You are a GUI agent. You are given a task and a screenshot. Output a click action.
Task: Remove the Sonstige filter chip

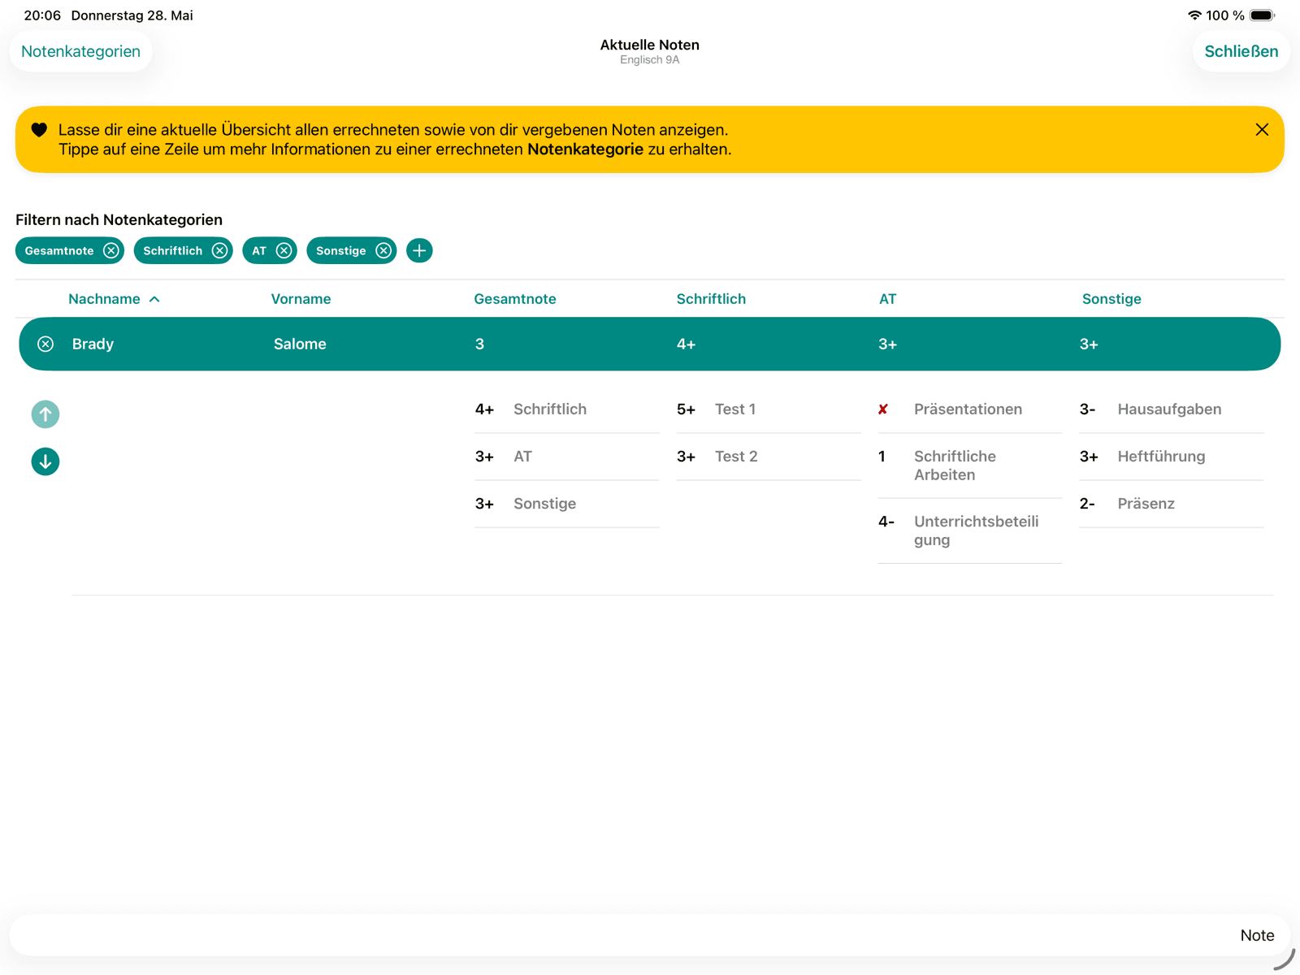(383, 250)
